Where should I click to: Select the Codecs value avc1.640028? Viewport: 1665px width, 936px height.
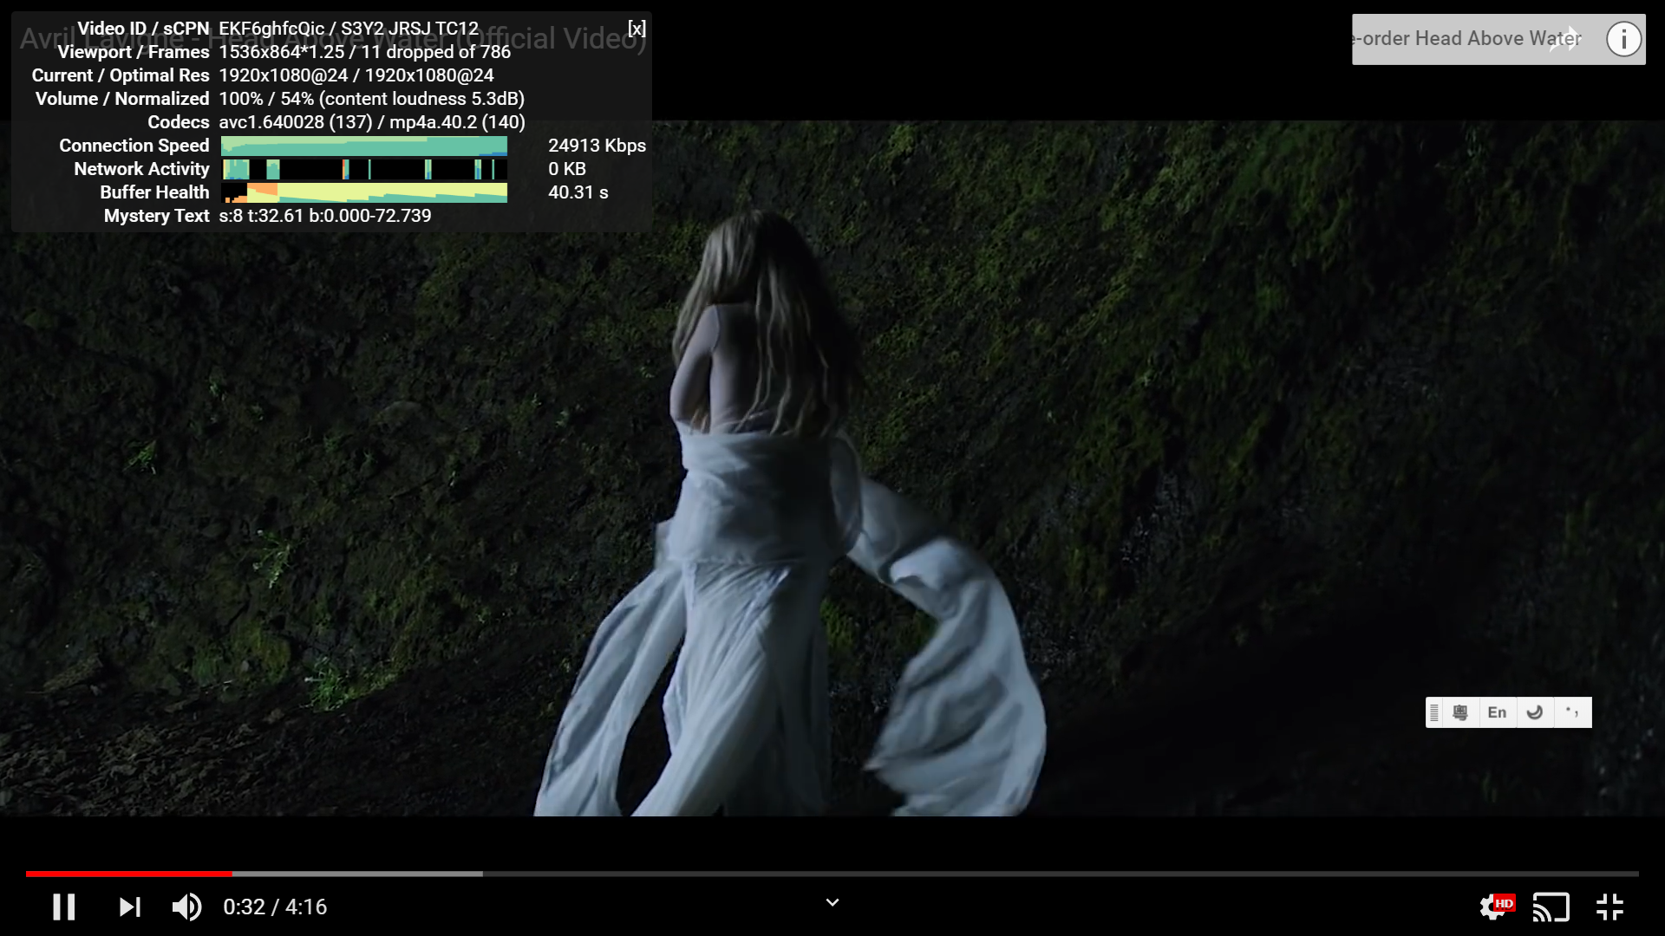tap(271, 122)
